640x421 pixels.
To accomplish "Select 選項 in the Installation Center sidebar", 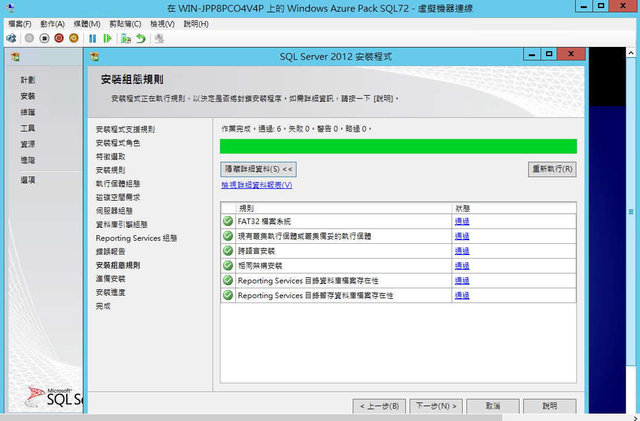I will (x=28, y=180).
